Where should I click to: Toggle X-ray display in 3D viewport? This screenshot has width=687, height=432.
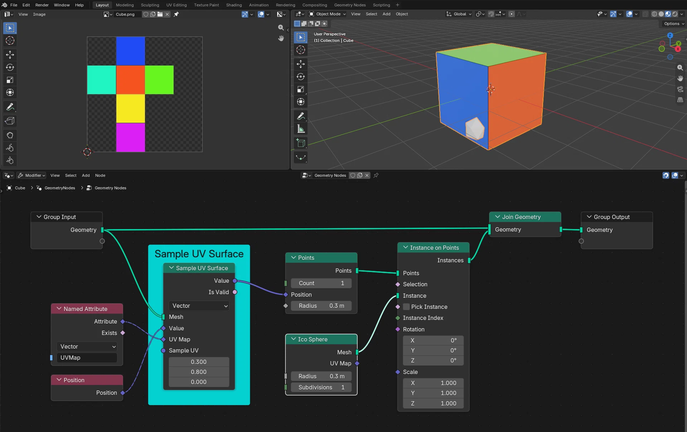[x=645, y=14]
